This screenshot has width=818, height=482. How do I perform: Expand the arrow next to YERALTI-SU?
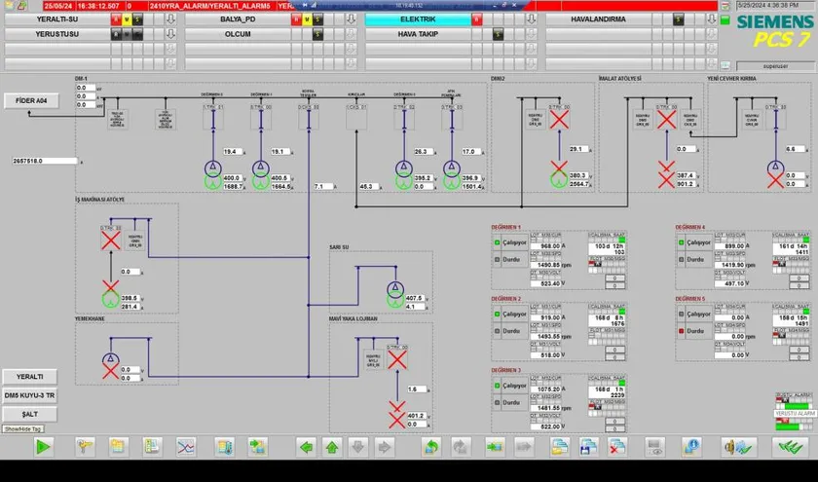click(170, 19)
